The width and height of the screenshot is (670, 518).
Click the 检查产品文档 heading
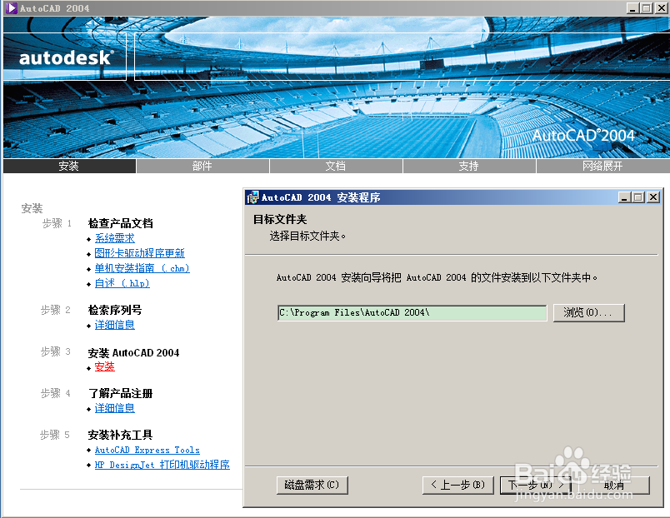point(121,223)
